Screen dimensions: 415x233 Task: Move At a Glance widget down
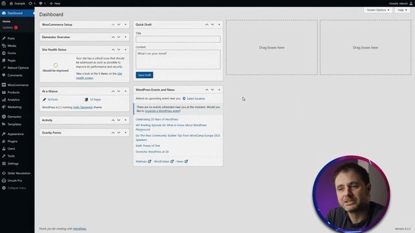pos(119,91)
